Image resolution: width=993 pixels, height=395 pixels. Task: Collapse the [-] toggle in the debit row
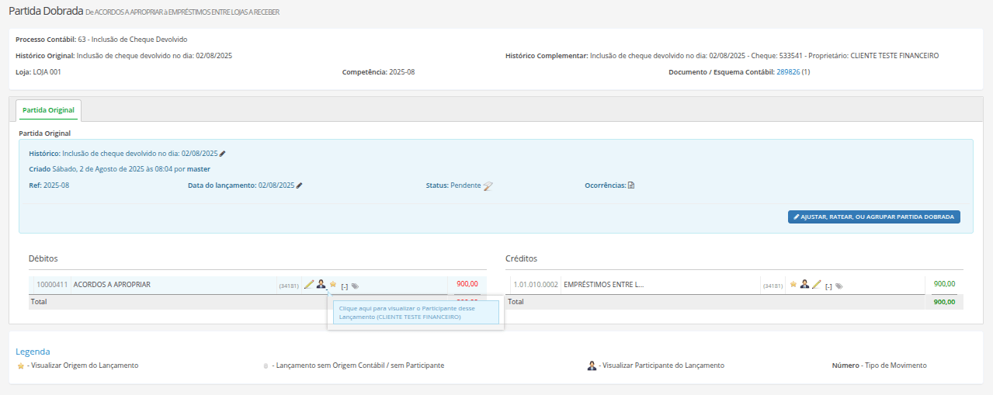tap(344, 286)
